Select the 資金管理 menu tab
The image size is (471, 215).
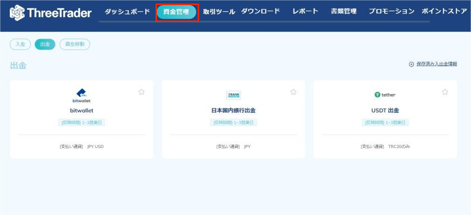coord(176,12)
